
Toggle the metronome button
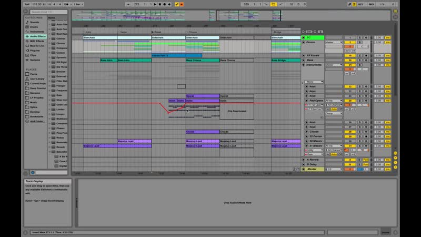pos(66,4)
